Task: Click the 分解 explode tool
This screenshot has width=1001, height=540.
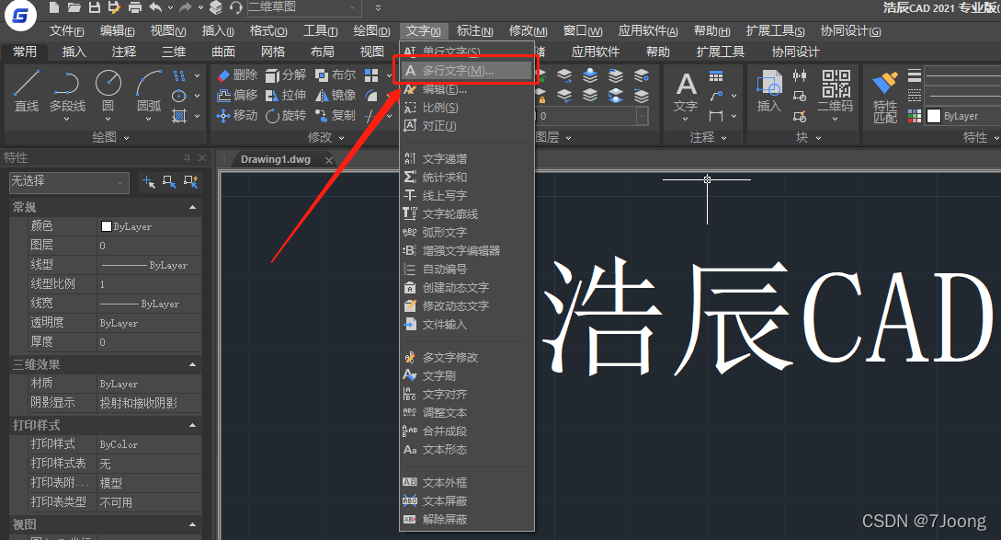Action: click(x=285, y=75)
